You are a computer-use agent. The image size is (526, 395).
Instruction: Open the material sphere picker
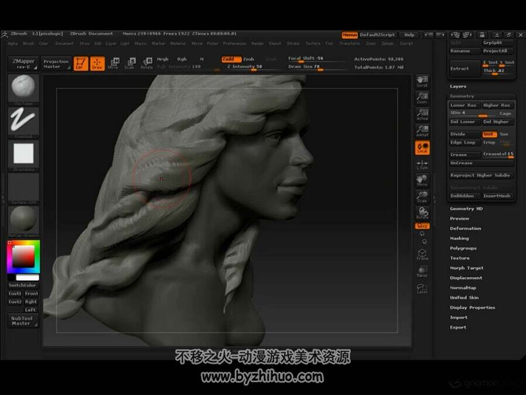pyautogui.click(x=23, y=219)
